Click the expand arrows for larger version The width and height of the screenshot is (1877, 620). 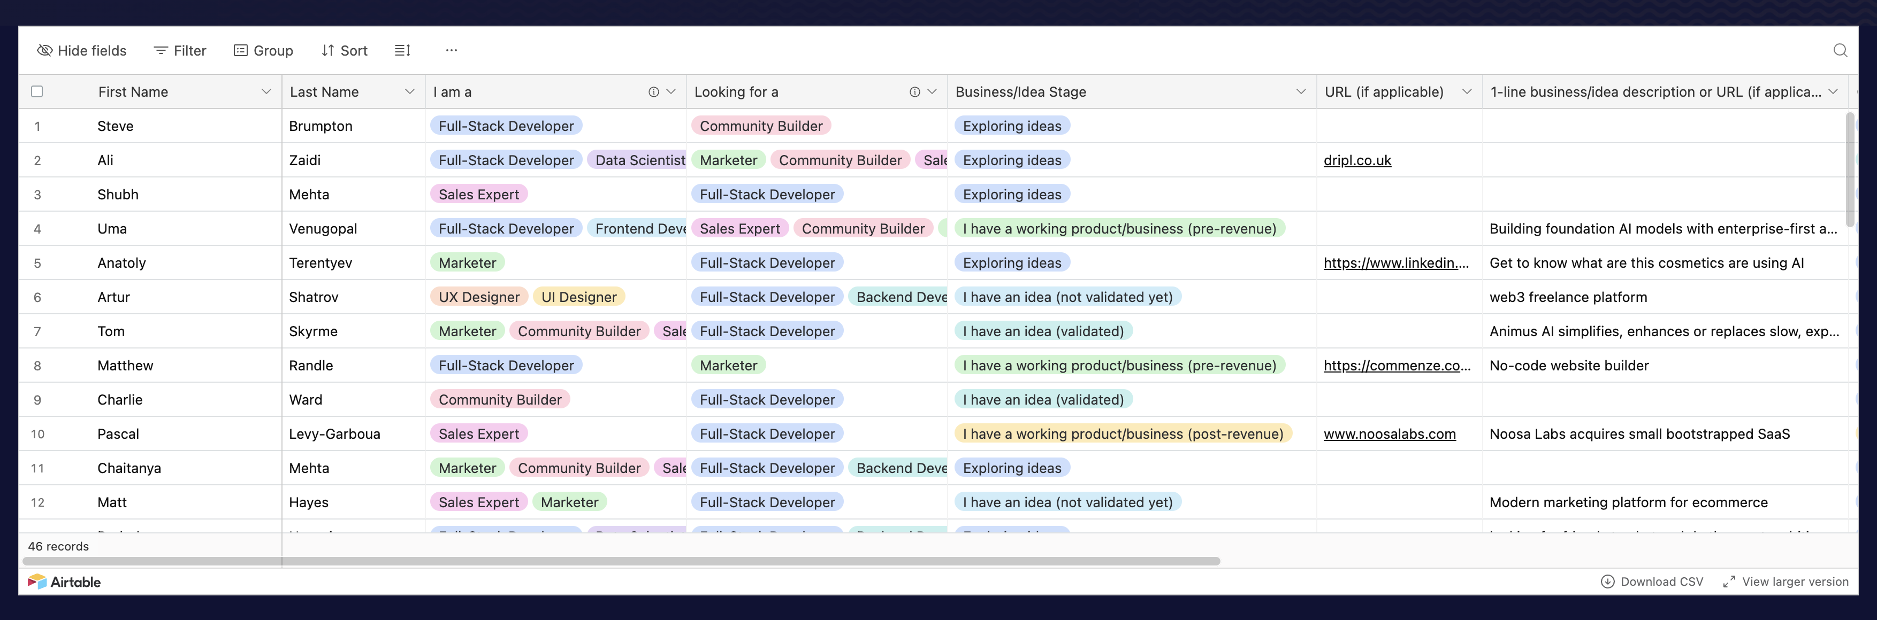(x=1728, y=582)
